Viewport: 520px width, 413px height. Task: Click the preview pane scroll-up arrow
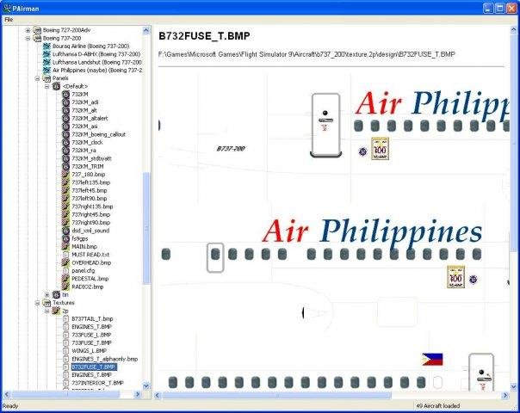point(513,30)
